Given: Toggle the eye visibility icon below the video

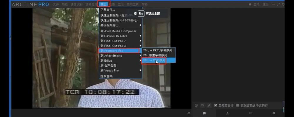Looking at the screenshot, I should [x=189, y=113].
